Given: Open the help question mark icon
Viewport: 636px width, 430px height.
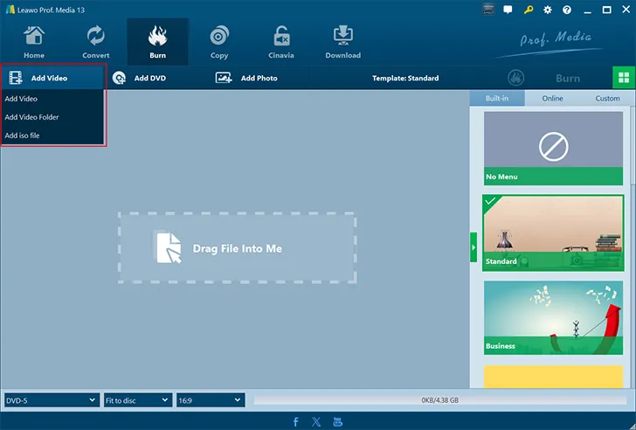Looking at the screenshot, I should (566, 10).
